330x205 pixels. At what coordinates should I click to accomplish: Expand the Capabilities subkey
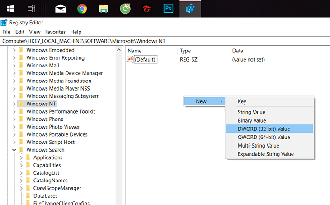pos(21,165)
